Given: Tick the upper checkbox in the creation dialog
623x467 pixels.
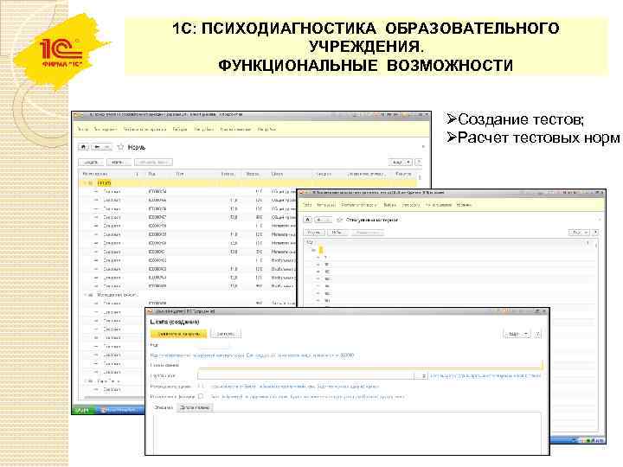Looking at the screenshot, I should tap(201, 386).
